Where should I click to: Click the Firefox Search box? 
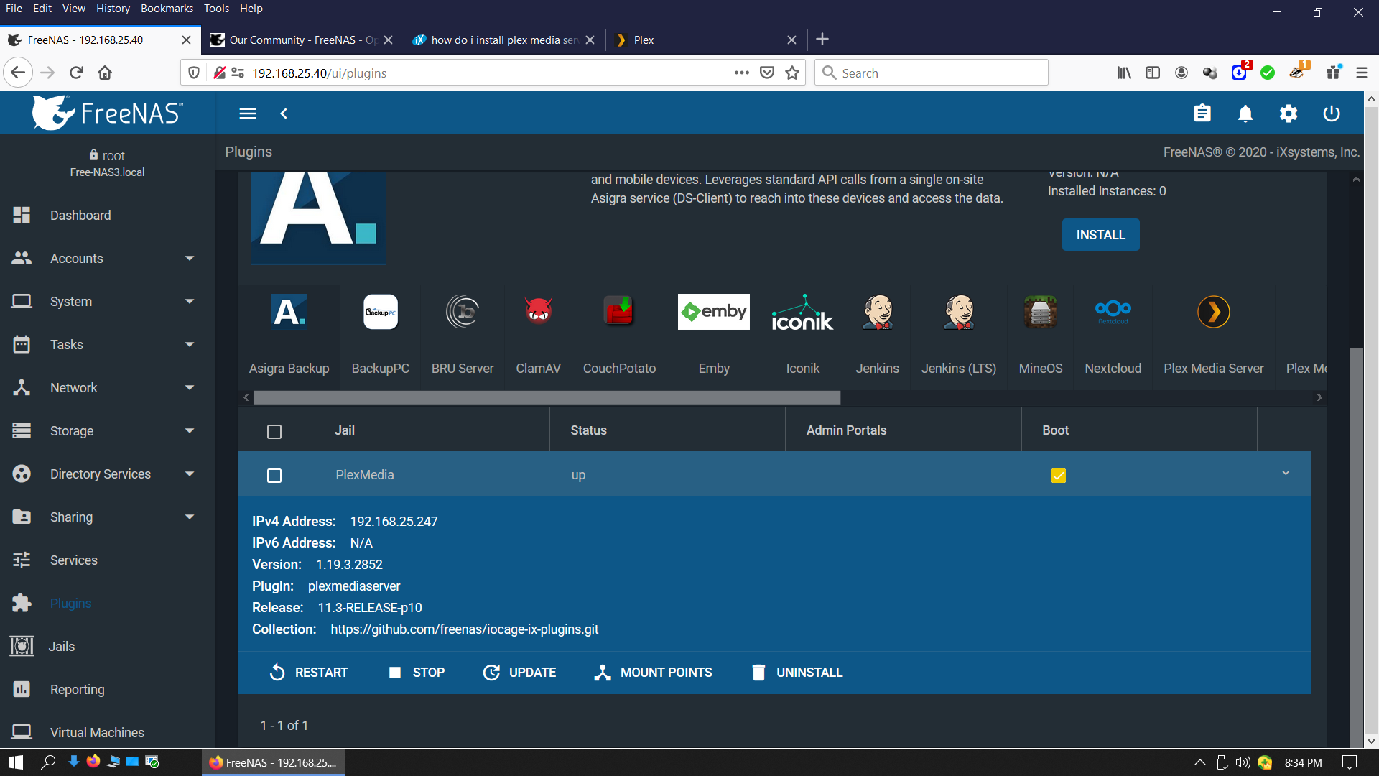pyautogui.click(x=932, y=73)
